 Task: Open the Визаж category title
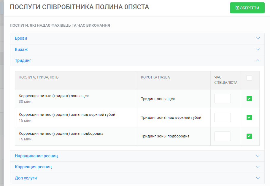click(x=21, y=49)
